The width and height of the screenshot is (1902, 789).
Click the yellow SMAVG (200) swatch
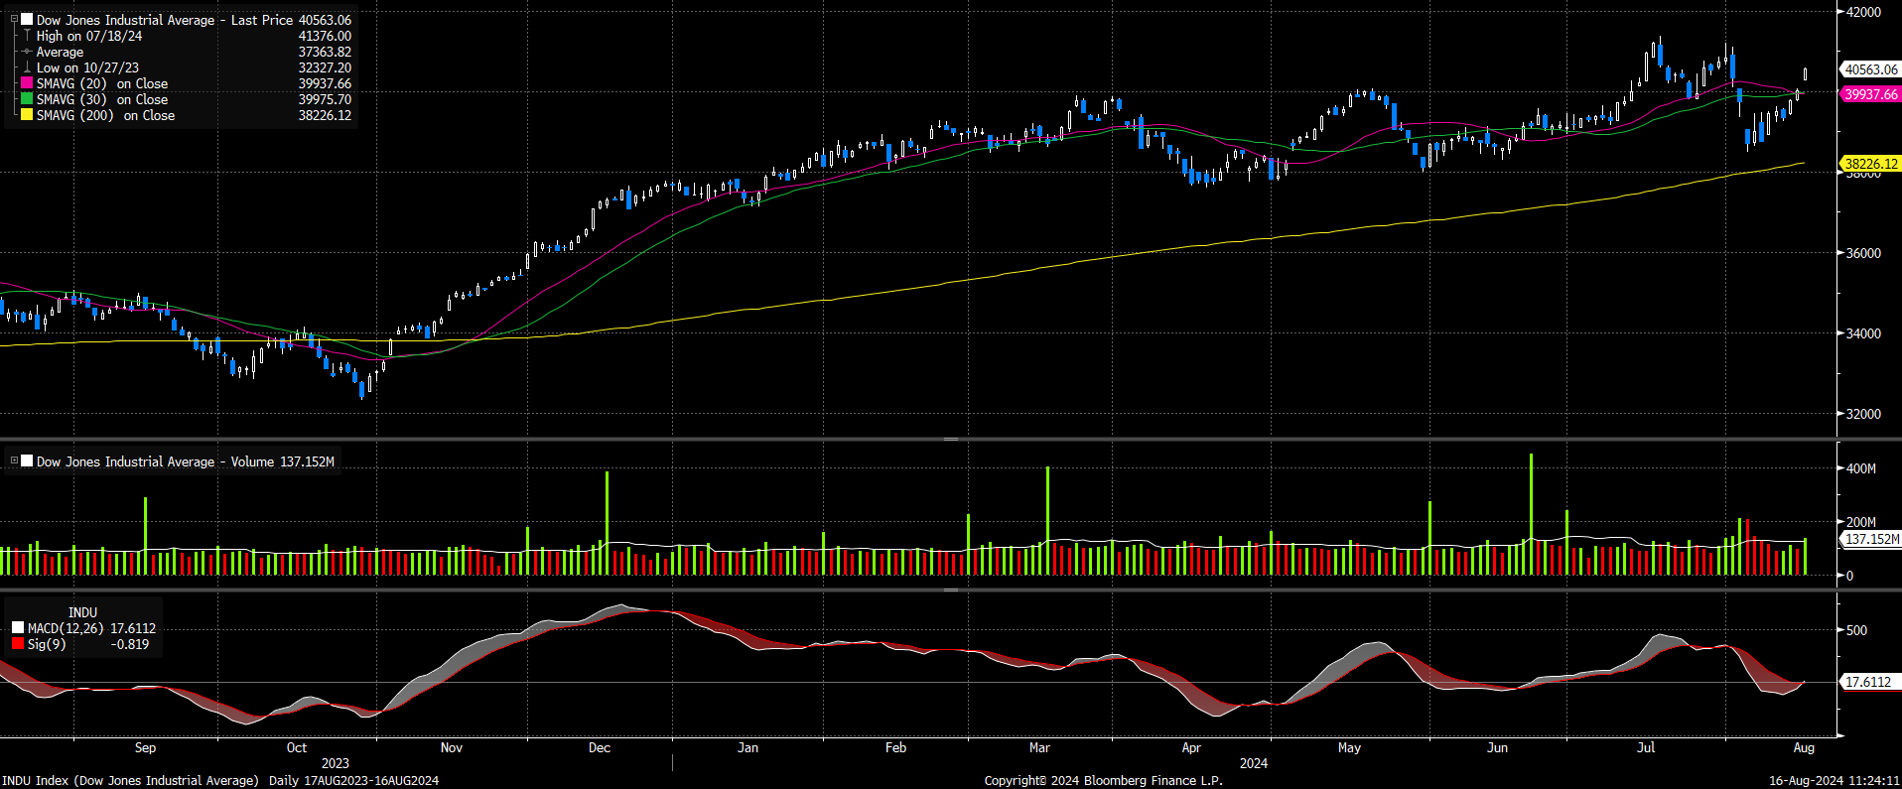(27, 115)
